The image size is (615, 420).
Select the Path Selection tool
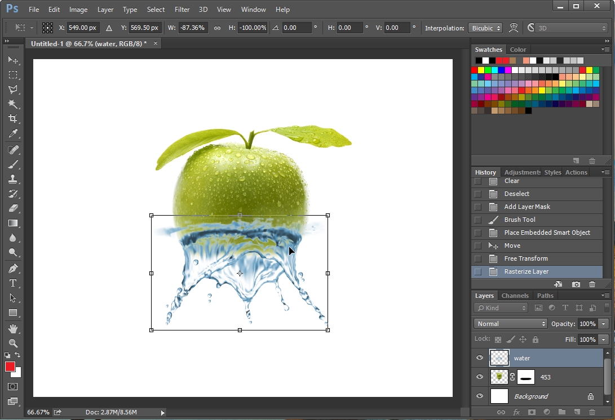[13, 298]
